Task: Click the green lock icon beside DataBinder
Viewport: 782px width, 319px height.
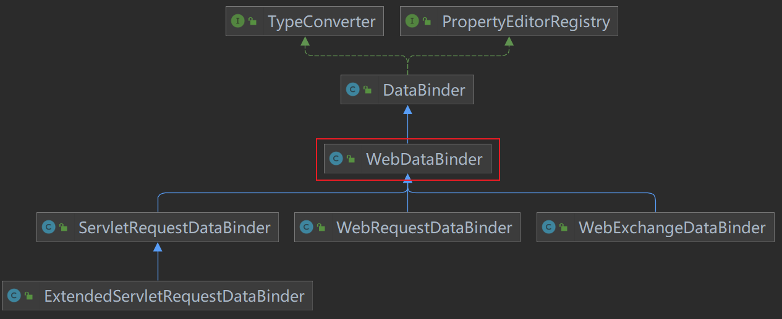Action: pyautogui.click(x=367, y=91)
